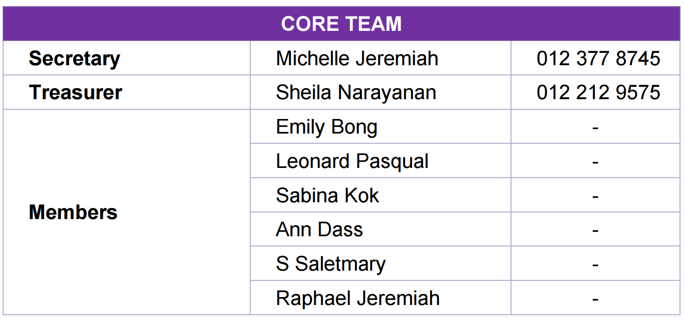The height and width of the screenshot is (320, 684).
Task: Select the Secretary role label
Action: click(74, 59)
